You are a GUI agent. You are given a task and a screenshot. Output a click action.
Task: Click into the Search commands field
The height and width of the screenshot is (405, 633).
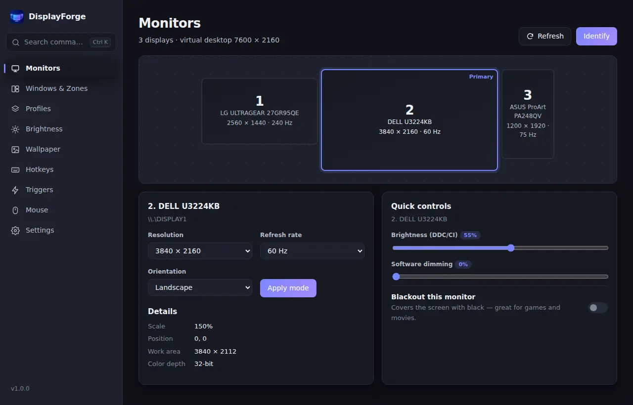coord(61,42)
